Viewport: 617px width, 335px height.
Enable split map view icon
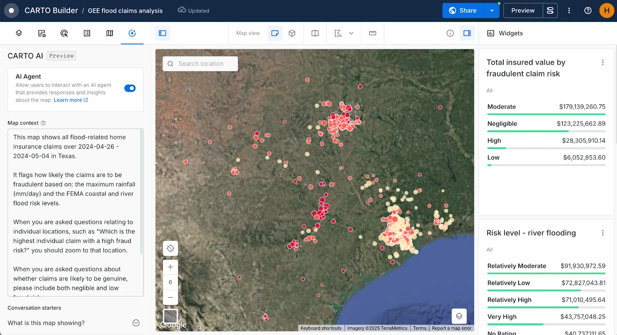coord(315,33)
